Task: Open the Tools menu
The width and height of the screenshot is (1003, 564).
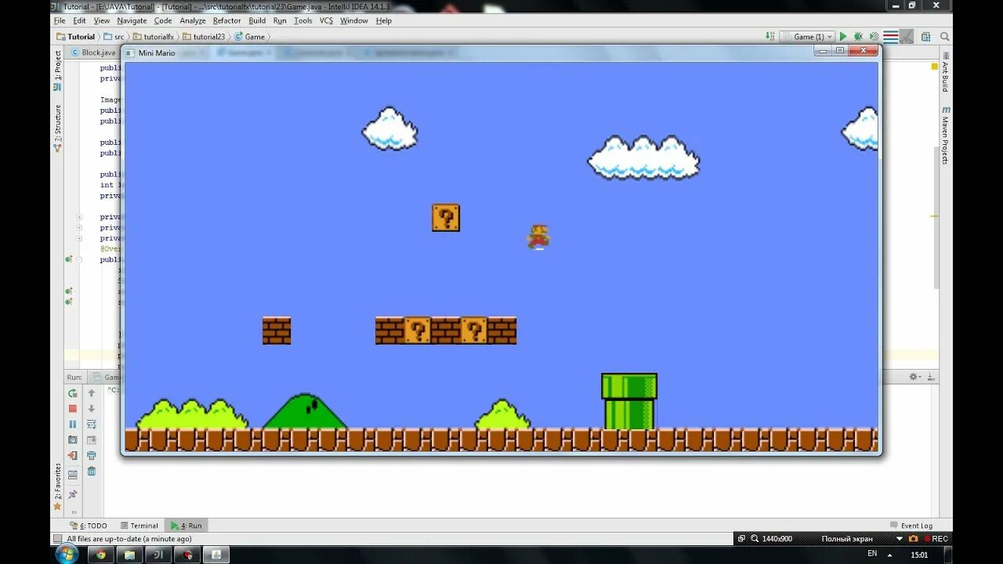Action: coord(303,21)
